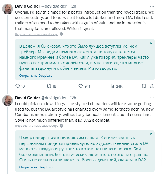
Task: Retweet the first tweet with 18 reposts
Action: (x=49, y=86)
